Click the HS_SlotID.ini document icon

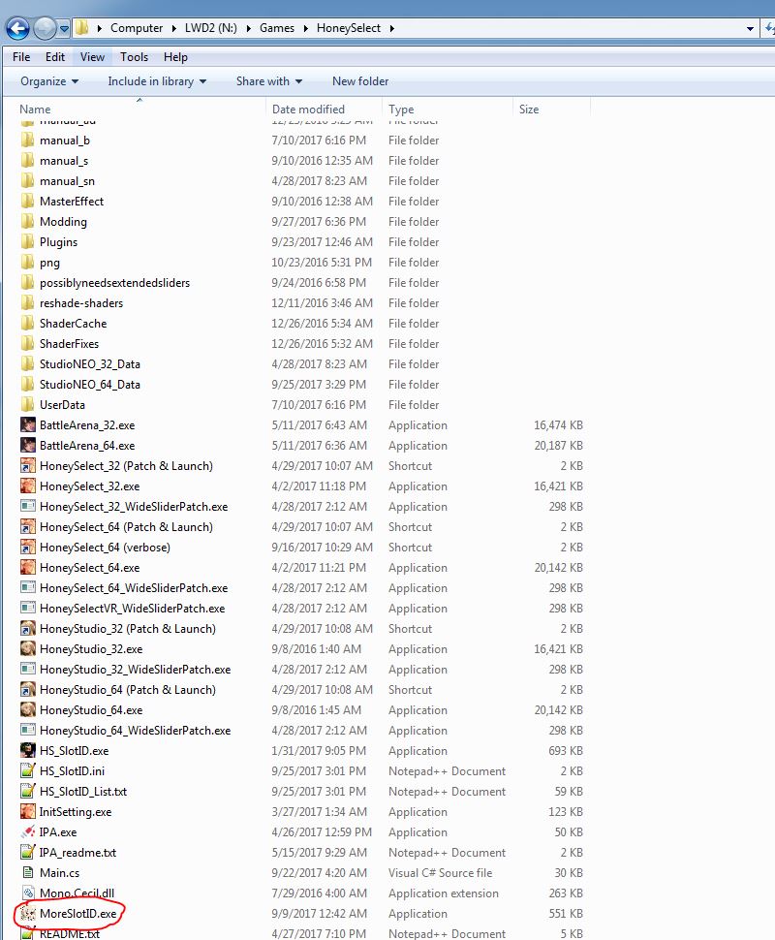pyautogui.click(x=27, y=771)
